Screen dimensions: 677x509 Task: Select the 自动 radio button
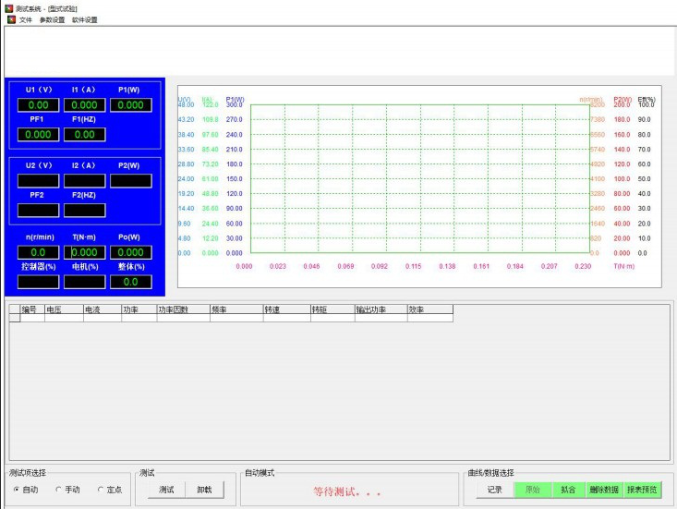coord(17,490)
